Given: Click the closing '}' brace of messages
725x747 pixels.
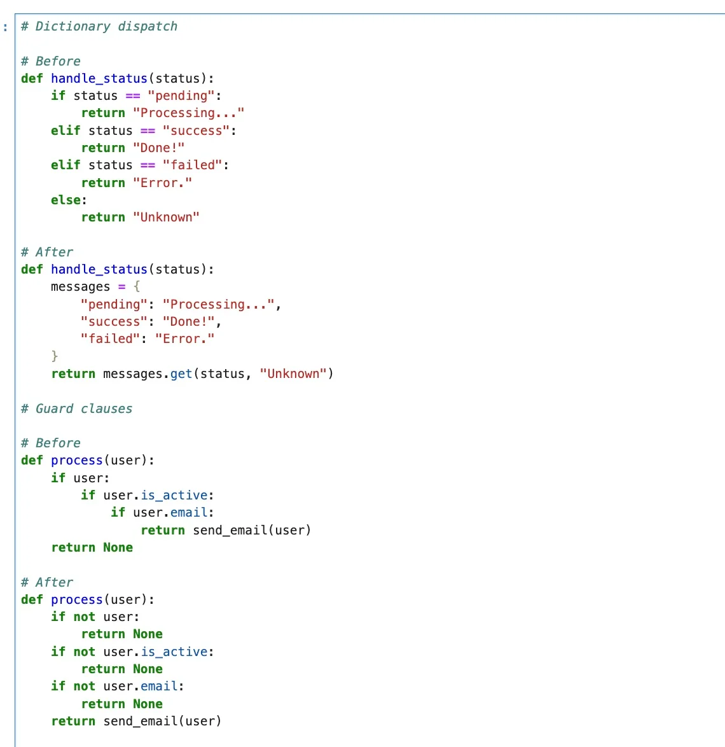Looking at the screenshot, I should click(x=54, y=356).
